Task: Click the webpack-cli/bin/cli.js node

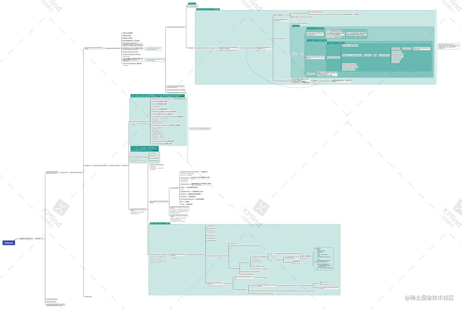Action: pyautogui.click(x=26, y=239)
